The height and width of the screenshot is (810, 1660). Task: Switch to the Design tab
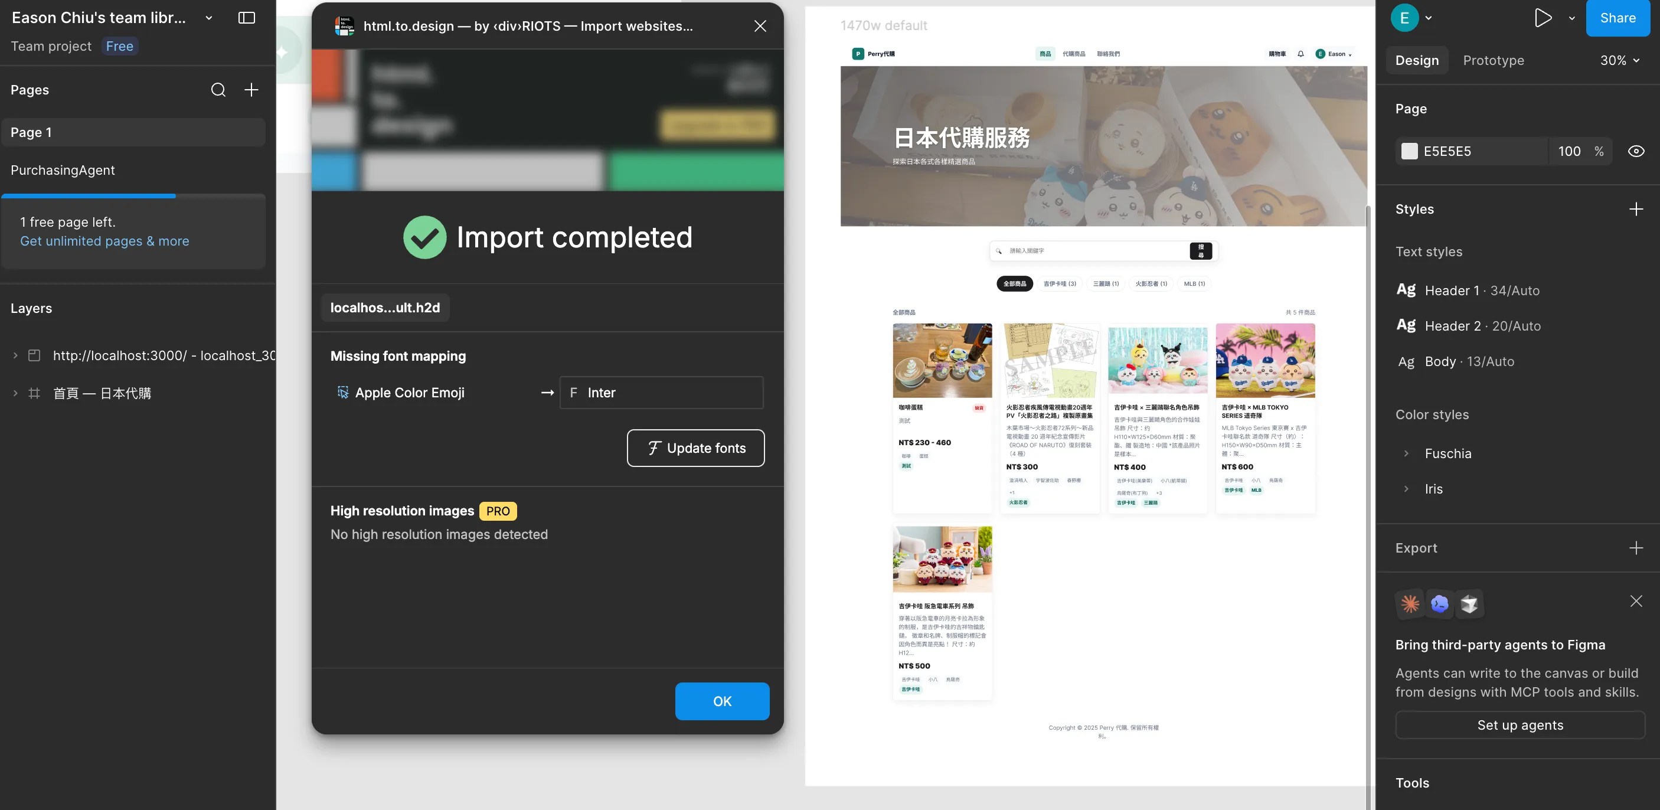[x=1416, y=61]
